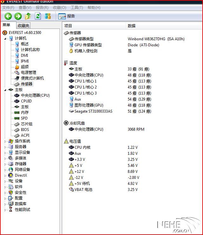Click the BIOS chip icon

[x=17, y=130]
